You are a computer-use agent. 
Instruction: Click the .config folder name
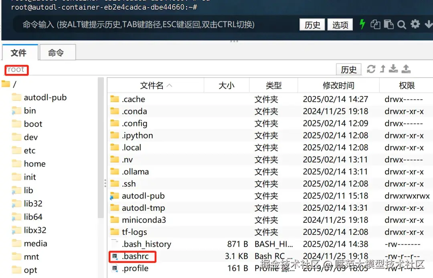(134, 124)
